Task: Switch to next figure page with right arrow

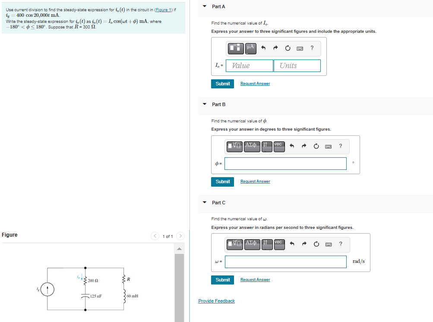Action: 180,236
